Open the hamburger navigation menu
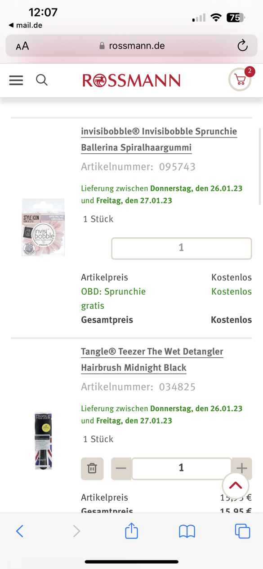 click(16, 80)
